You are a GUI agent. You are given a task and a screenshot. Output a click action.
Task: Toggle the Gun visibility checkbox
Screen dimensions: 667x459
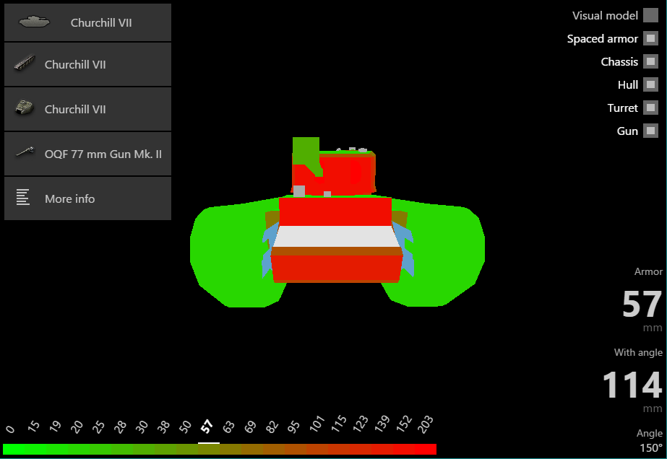[650, 131]
